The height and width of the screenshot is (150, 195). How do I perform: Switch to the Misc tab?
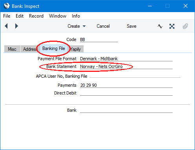coord(12,49)
